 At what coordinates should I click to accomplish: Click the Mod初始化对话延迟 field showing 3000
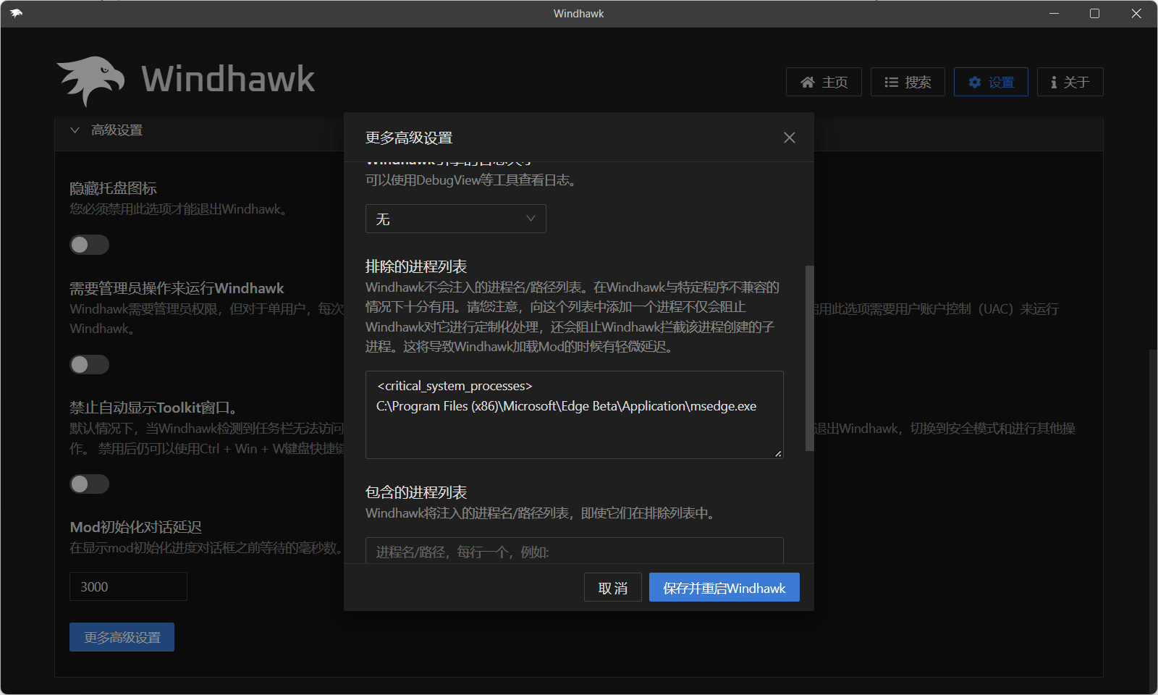point(128,586)
